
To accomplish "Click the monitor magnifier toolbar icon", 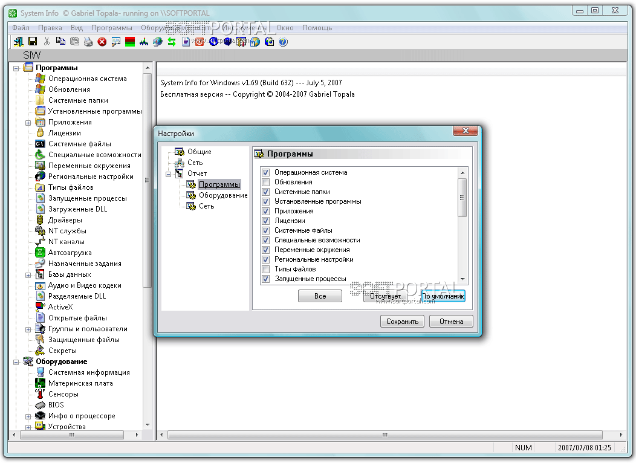I will tap(116, 41).
